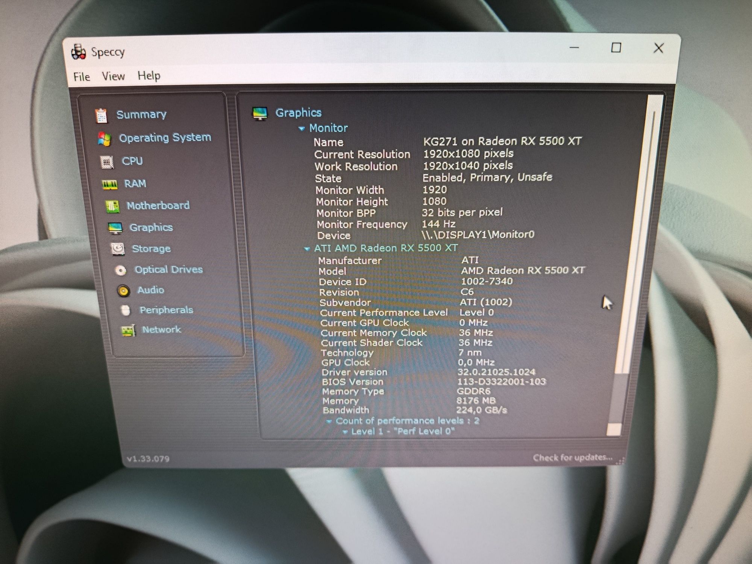
Task: Show the RAM section
Action: [x=135, y=183]
